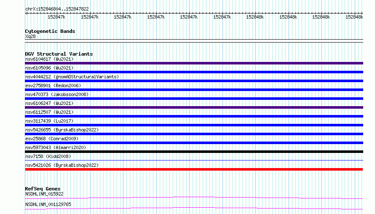Click the nsv4044212 (gnomADStructuralVariants) label

(72, 77)
